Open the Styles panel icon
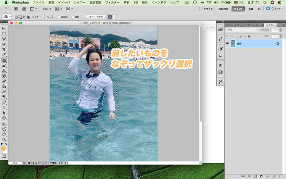The width and height of the screenshot is (286, 179). 220,55
